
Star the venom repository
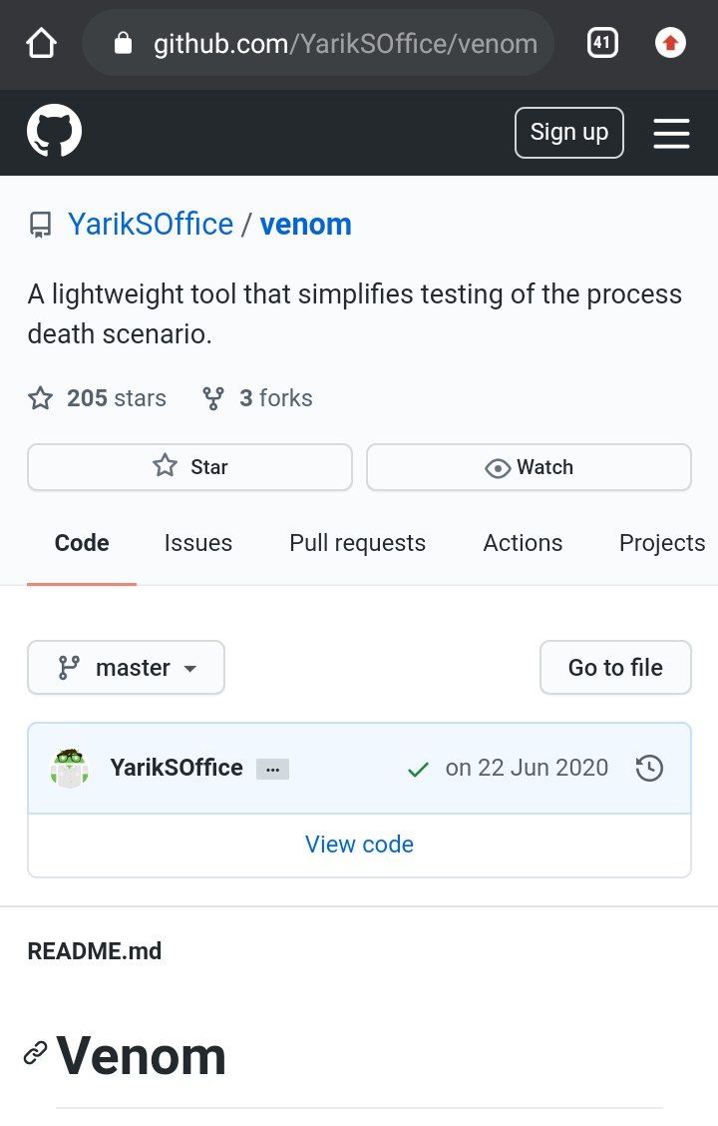[x=190, y=467]
